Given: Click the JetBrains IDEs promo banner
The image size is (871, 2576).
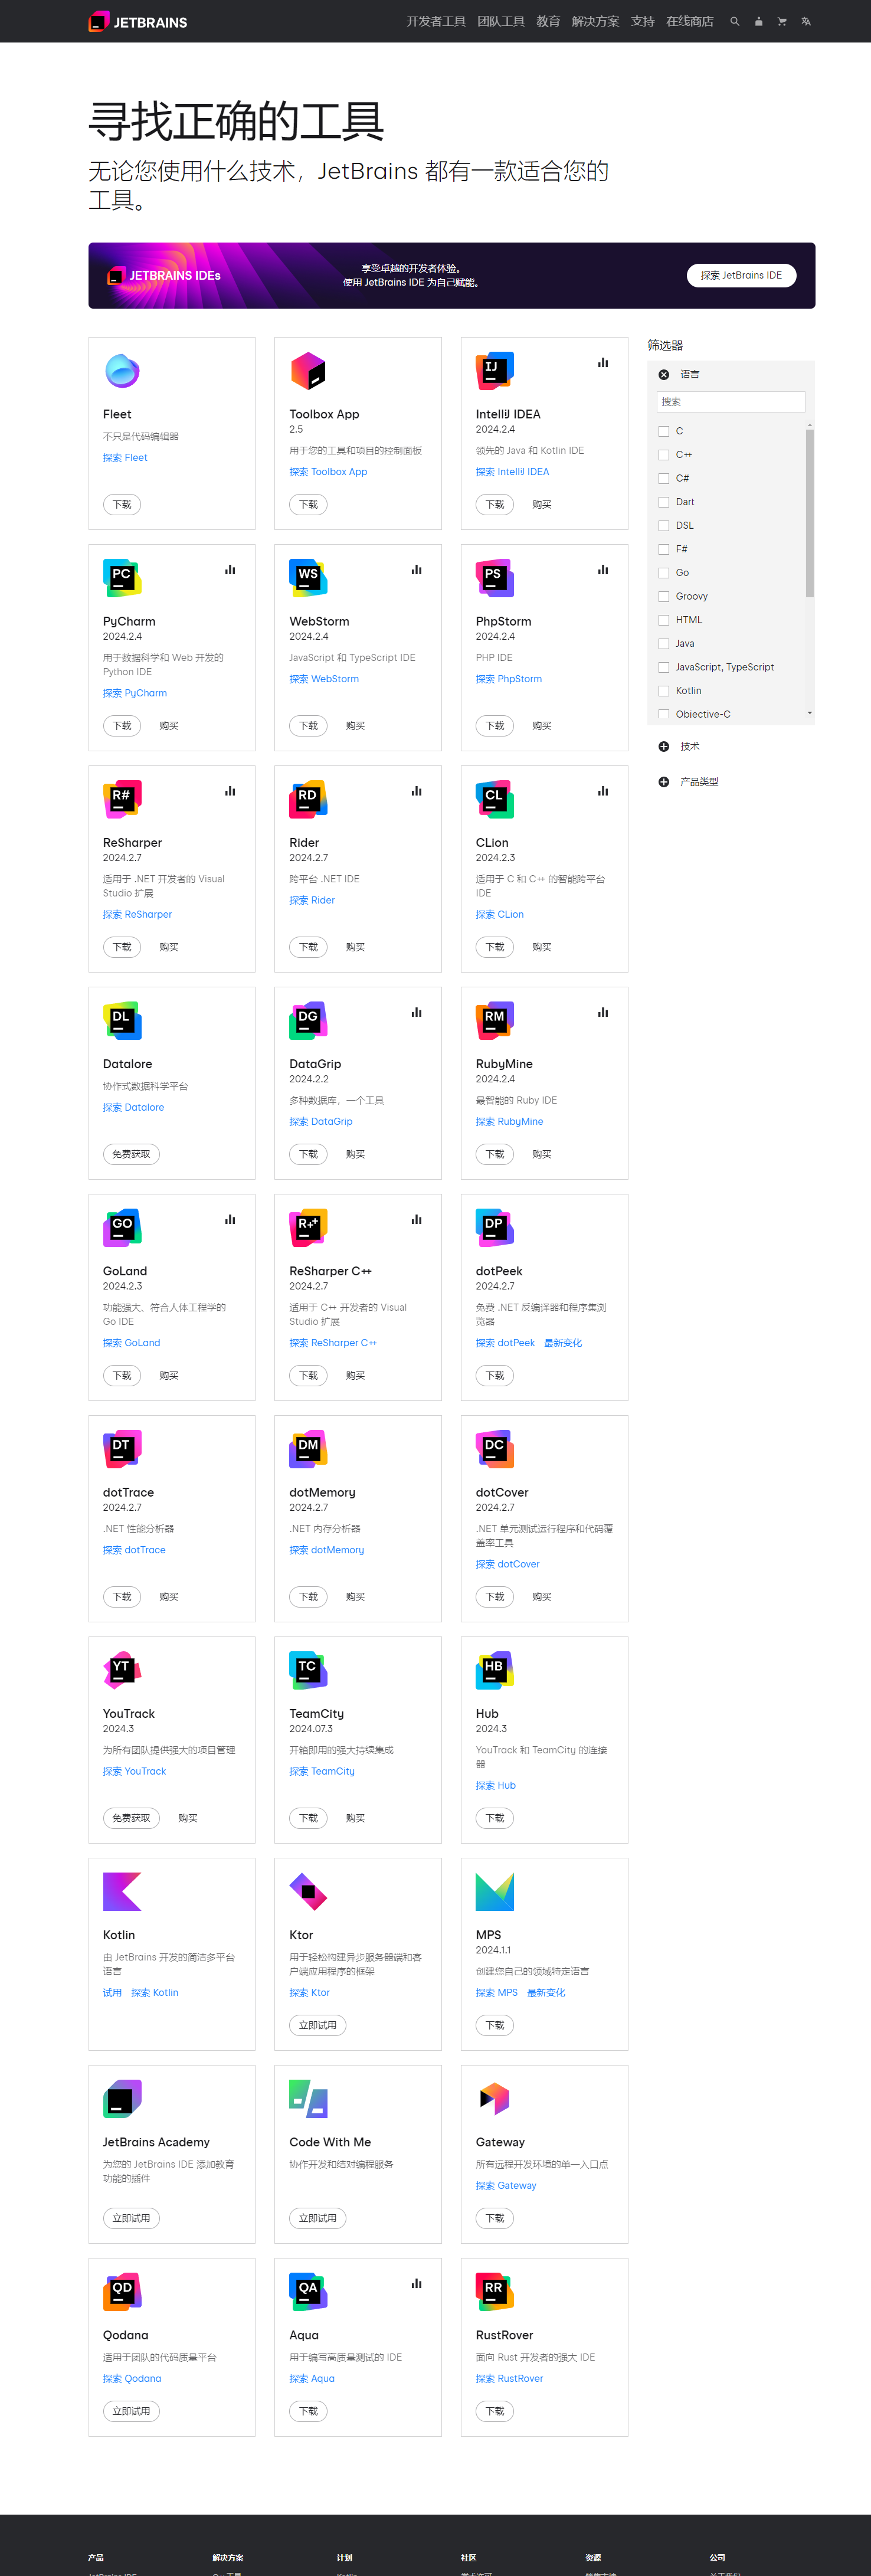Looking at the screenshot, I should pos(452,275).
